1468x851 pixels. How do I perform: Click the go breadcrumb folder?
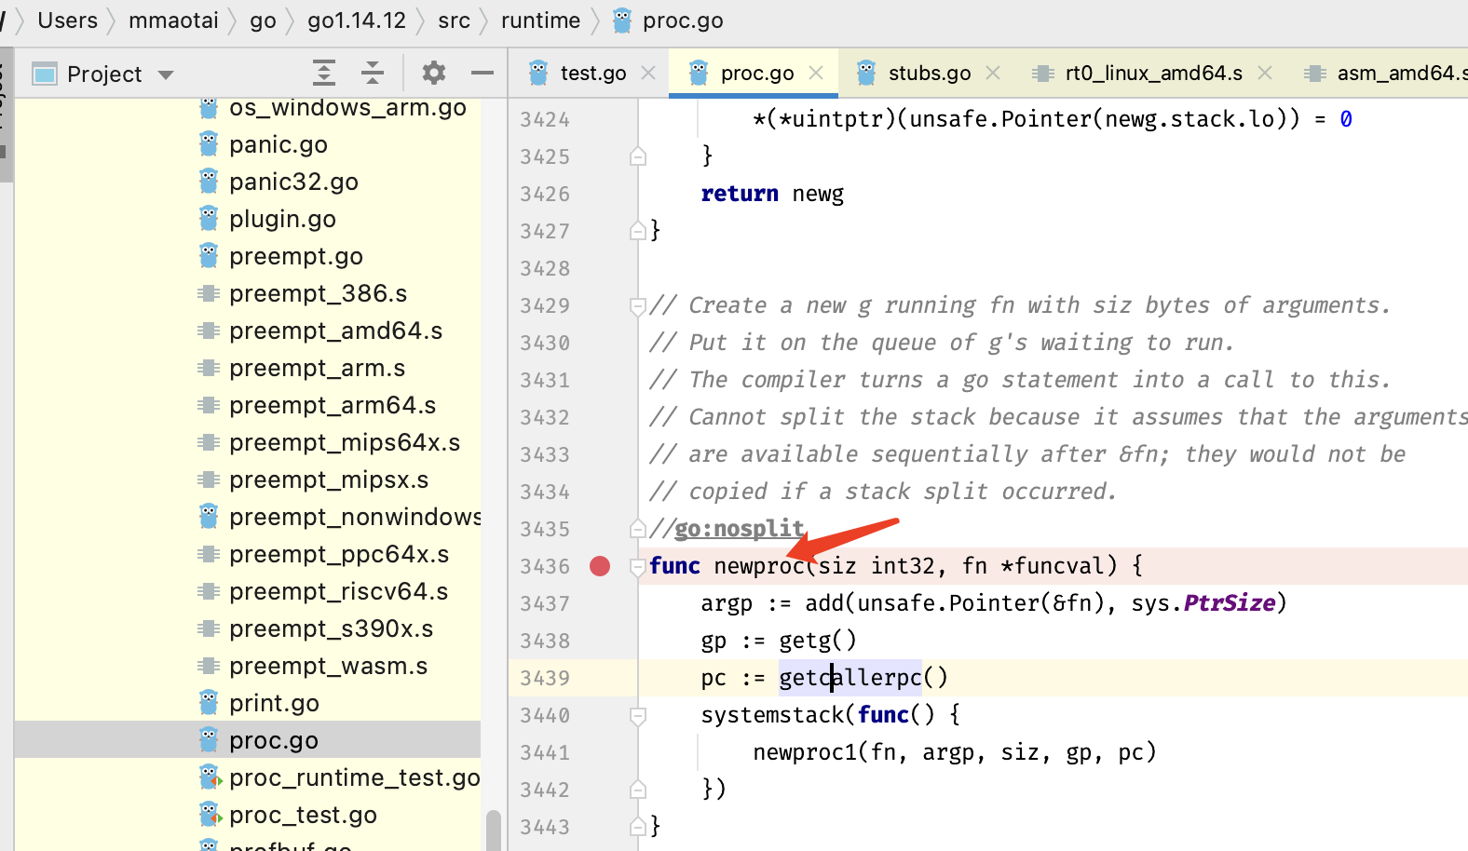pos(263,20)
